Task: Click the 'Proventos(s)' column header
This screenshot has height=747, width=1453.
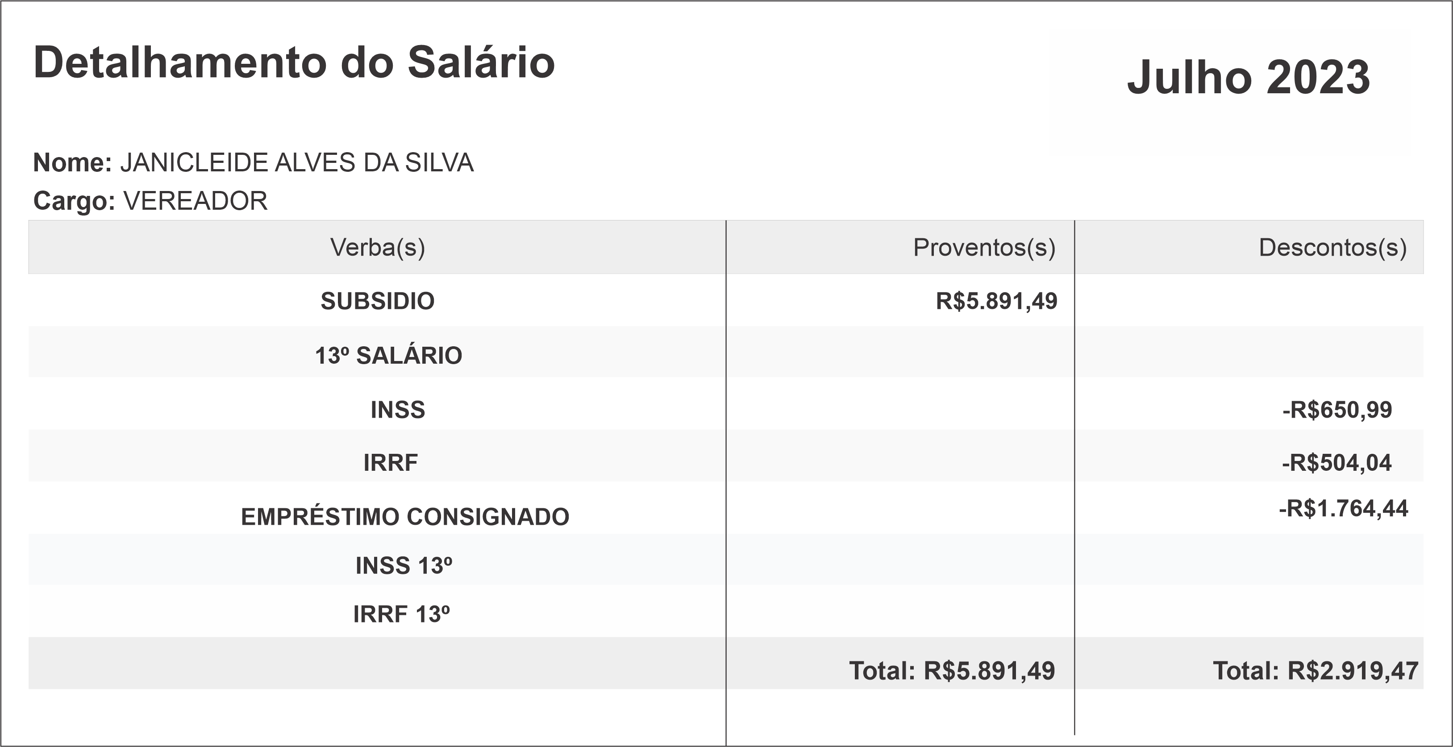Action: [984, 248]
